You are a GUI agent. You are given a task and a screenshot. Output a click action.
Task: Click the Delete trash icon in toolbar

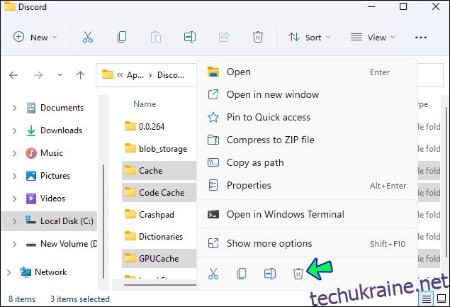click(258, 37)
